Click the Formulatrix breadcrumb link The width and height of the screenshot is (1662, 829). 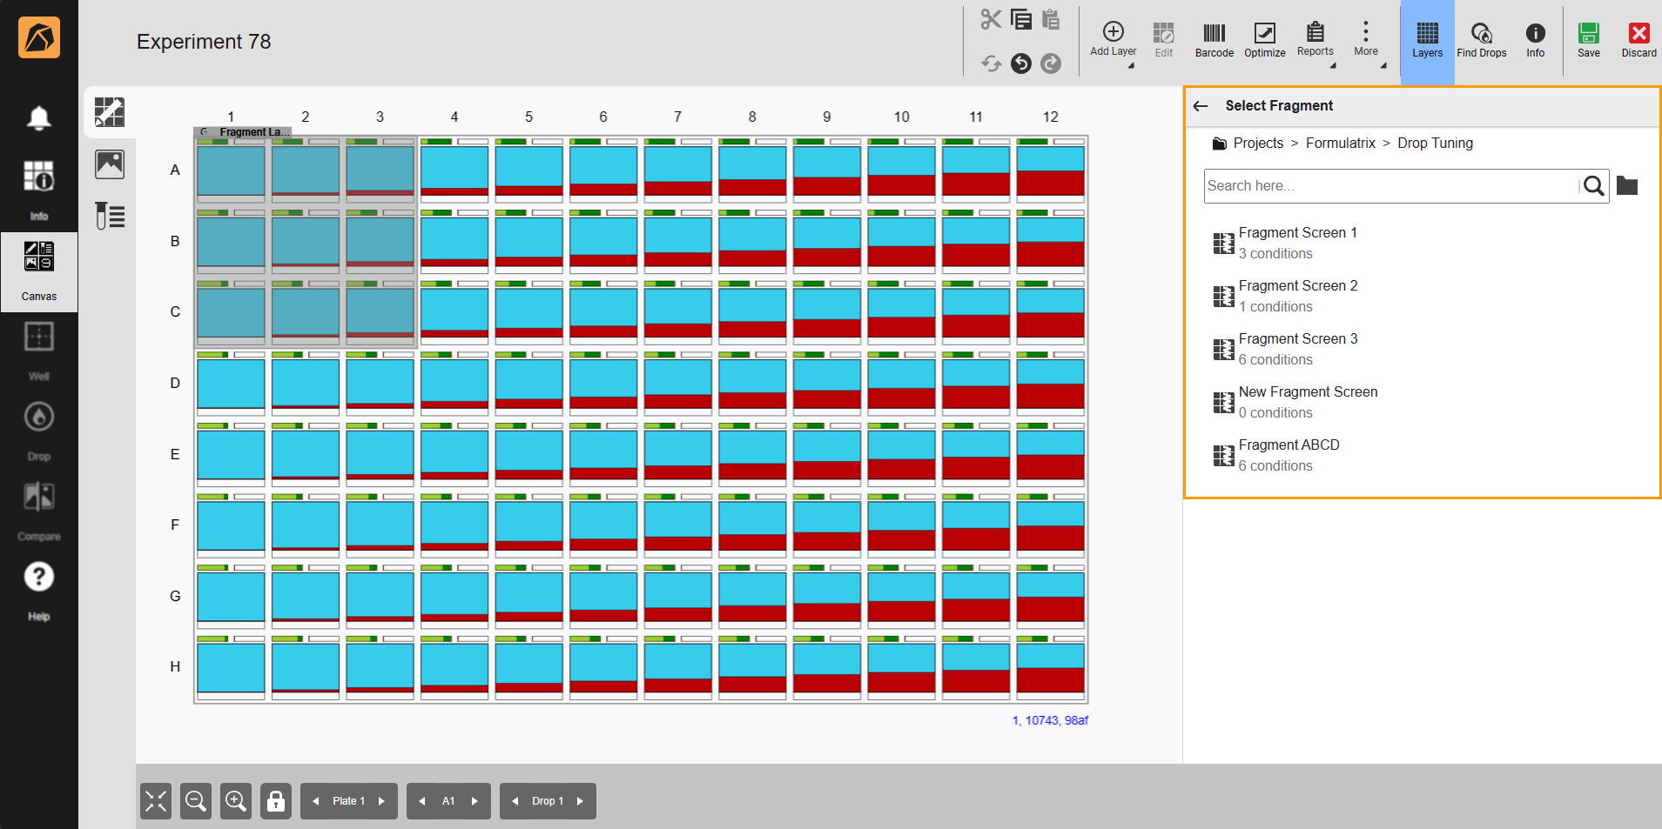[1341, 144]
